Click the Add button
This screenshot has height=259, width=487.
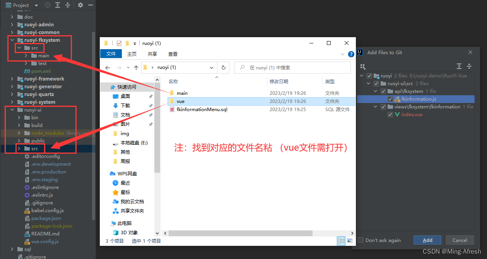click(427, 240)
